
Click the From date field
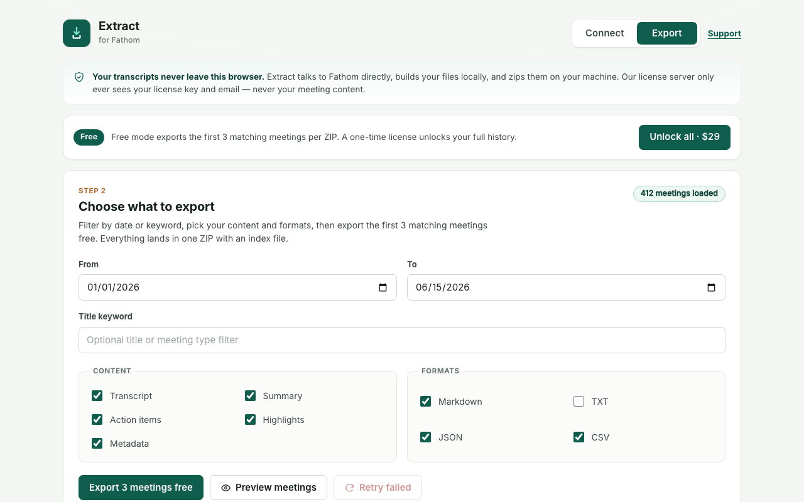(x=237, y=287)
